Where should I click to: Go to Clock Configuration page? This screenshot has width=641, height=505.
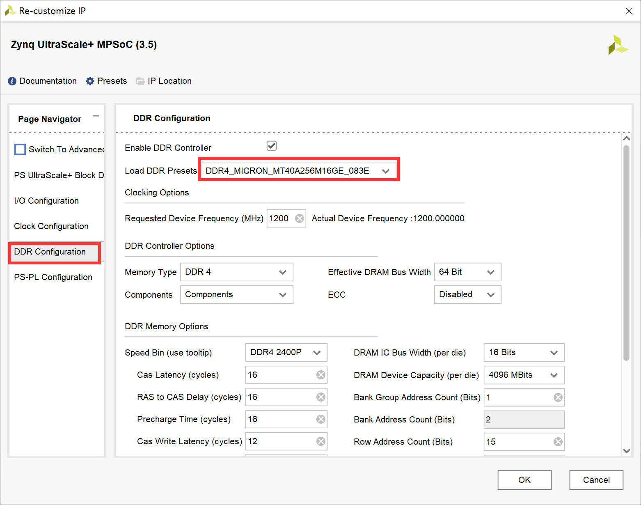tap(51, 226)
